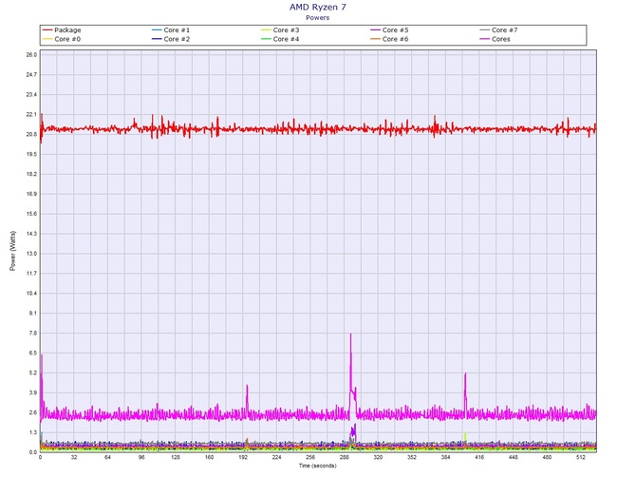This screenshot has width=636, height=477.
Task: Click the Core #7 legend entry
Action: click(499, 30)
